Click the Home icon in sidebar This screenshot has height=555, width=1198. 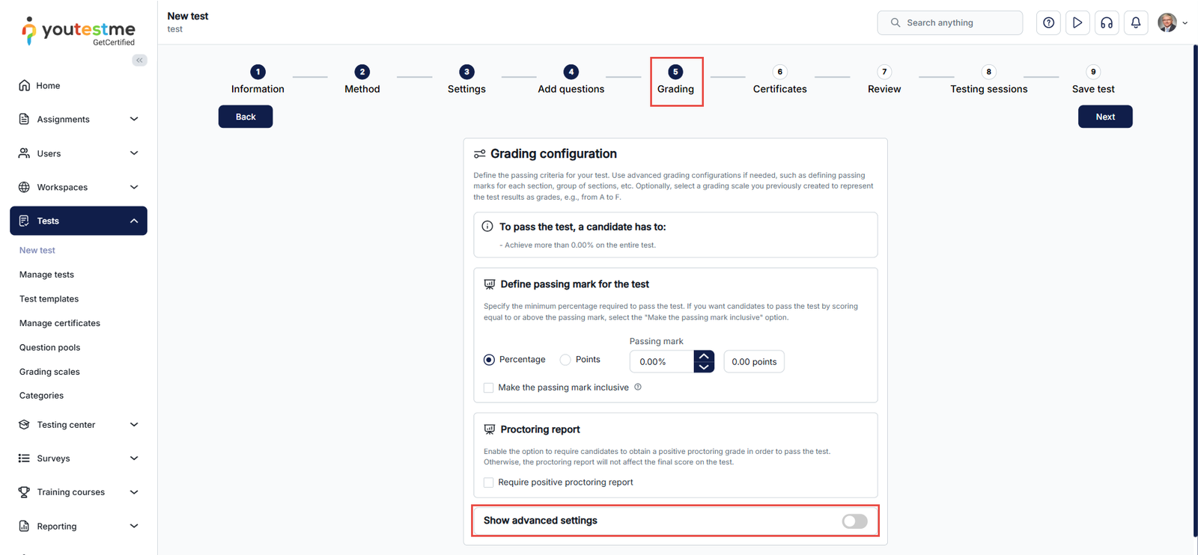(x=25, y=85)
